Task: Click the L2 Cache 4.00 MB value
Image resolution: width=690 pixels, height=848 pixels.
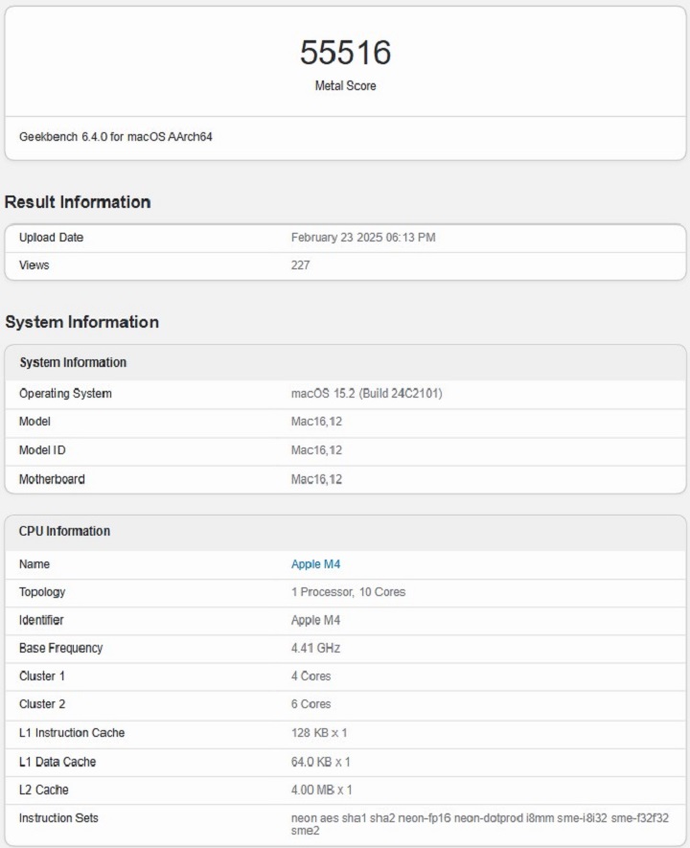Action: click(x=322, y=790)
